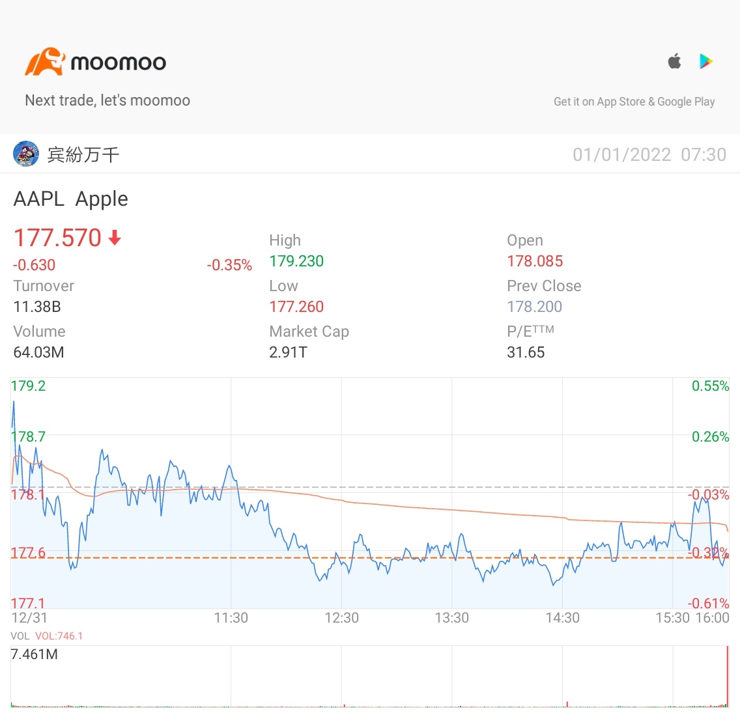The height and width of the screenshot is (719, 740).
Task: Click the 179.2 price axis label
Action: point(28,386)
